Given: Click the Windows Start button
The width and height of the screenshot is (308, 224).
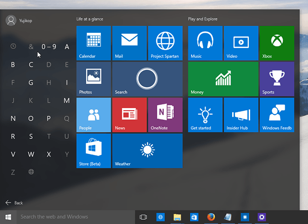Looking at the screenshot, I should point(8,217).
